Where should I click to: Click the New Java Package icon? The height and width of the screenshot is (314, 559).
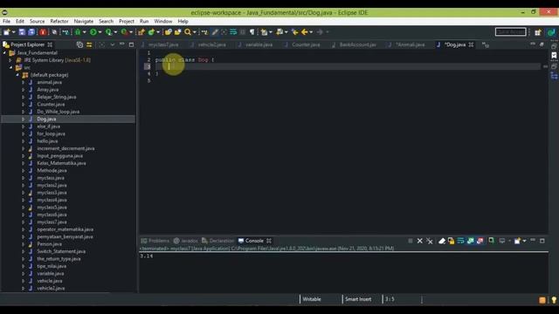141,32
